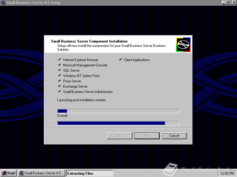The image size is (237, 177).
Task: Click 'Microsoft Management Console' text
Action: coord(85,65)
